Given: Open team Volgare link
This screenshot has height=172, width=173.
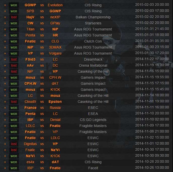Looking at the screenshot, I should coord(55,54).
